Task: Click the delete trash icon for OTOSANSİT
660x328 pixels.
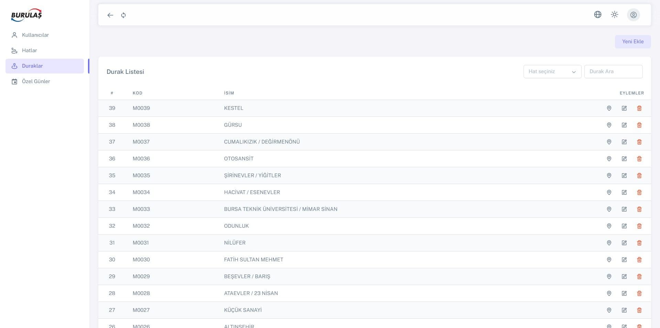Action: [639, 159]
